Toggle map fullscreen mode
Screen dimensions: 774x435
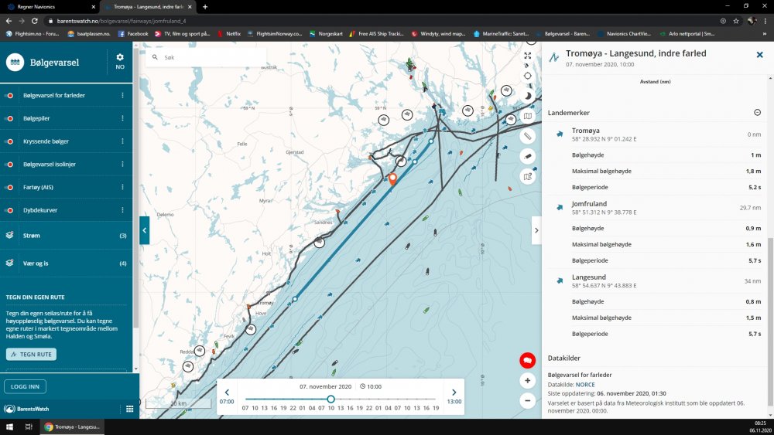coord(527,56)
